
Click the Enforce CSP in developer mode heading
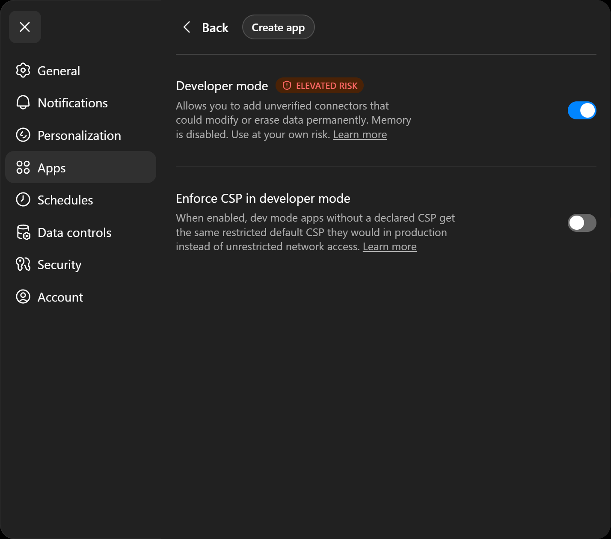pos(263,198)
